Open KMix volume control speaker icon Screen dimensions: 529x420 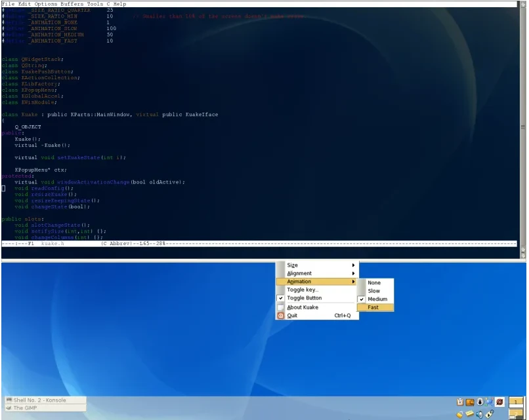click(x=479, y=414)
